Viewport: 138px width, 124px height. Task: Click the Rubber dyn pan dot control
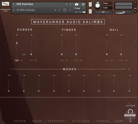pyautogui.click(x=17, y=35)
